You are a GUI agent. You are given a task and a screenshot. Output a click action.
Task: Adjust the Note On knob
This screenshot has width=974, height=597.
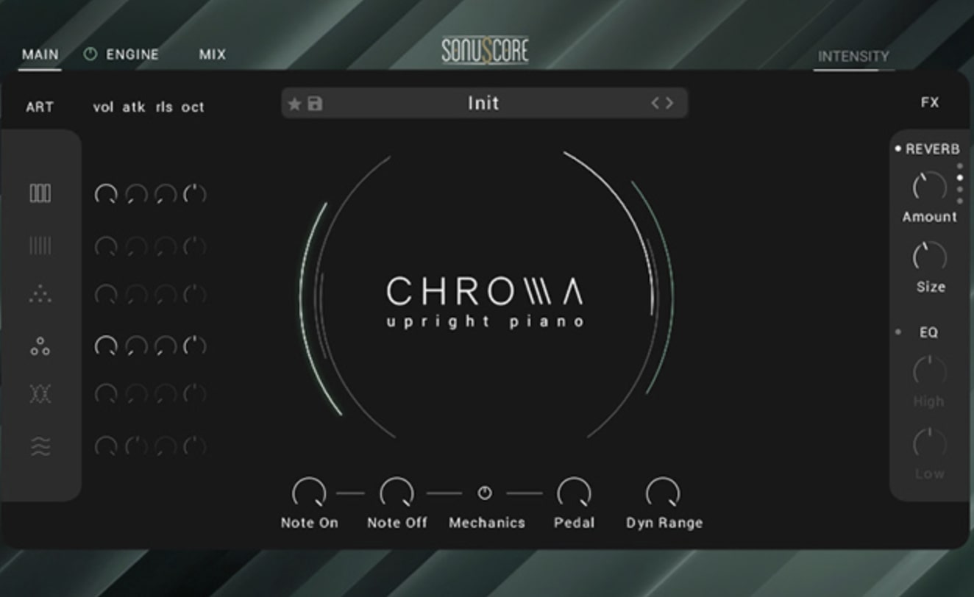[x=309, y=492]
